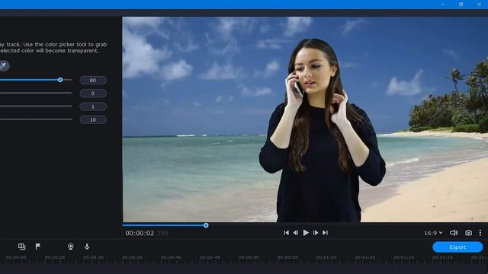Add a marker with the flag icon
Viewport: 488px width, 274px height.
38,247
